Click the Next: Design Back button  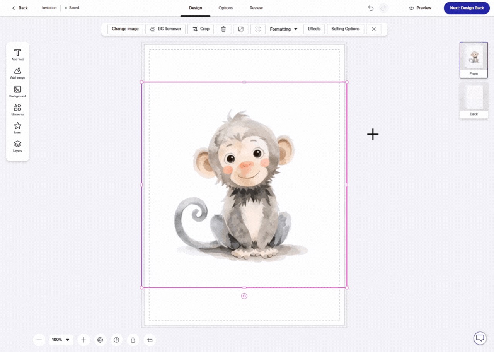pyautogui.click(x=467, y=8)
